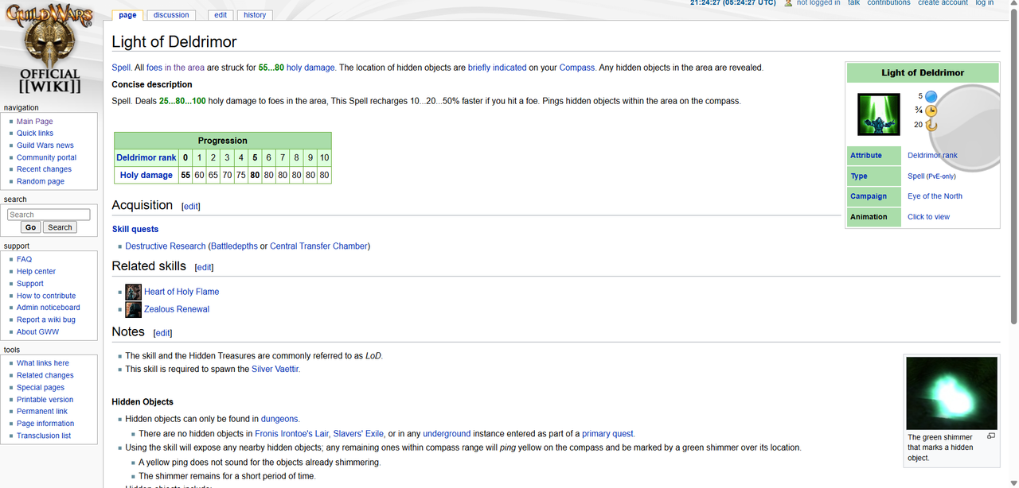Open the briefly indicated link
Screen dimensions: 1019x488
tap(497, 68)
